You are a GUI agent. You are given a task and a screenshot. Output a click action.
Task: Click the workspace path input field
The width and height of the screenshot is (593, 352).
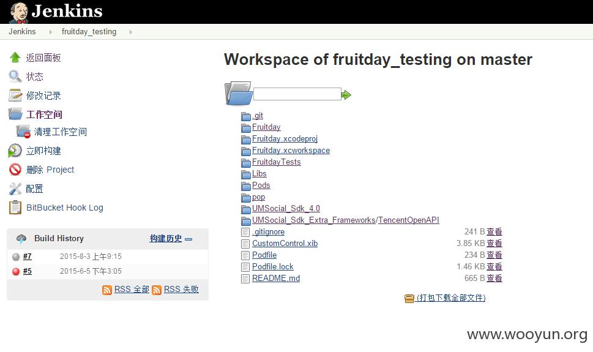click(x=297, y=94)
